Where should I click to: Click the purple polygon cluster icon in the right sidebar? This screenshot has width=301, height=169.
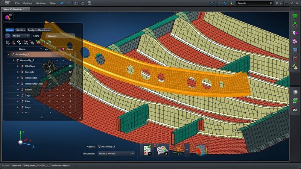295,41
